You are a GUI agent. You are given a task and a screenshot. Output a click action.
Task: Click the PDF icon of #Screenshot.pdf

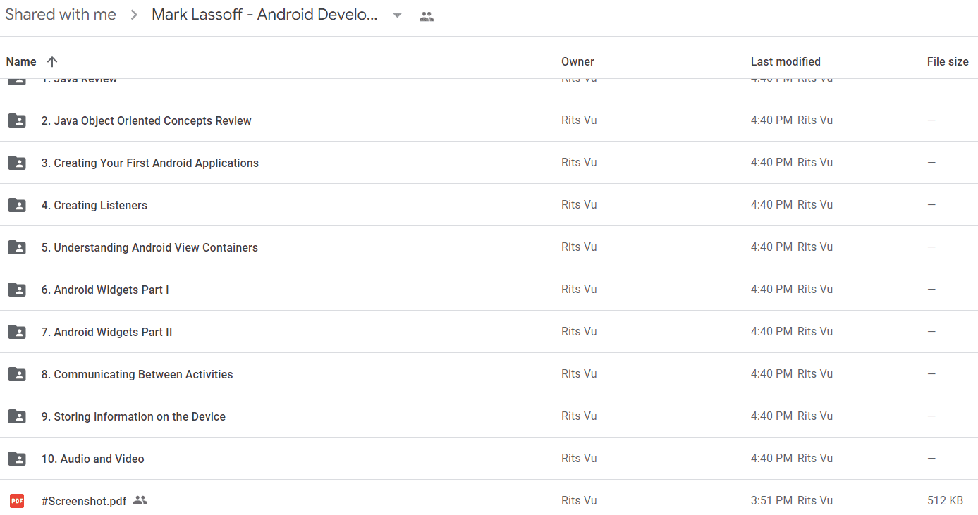click(17, 501)
